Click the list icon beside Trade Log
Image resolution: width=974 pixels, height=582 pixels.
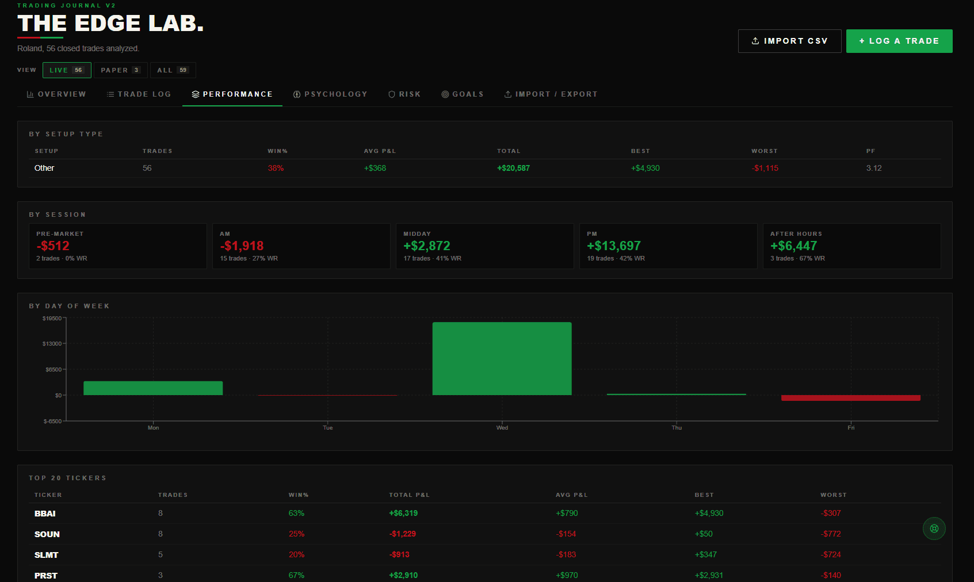110,94
